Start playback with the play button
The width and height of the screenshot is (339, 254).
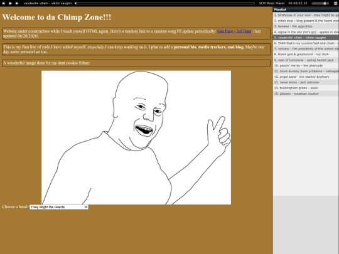(x=10, y=3)
